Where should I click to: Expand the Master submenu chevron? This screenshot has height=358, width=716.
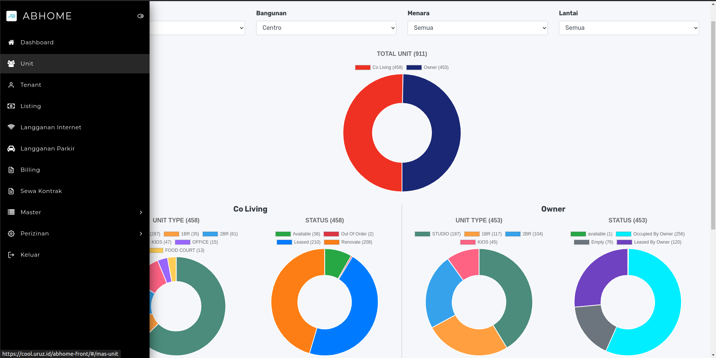(x=141, y=212)
